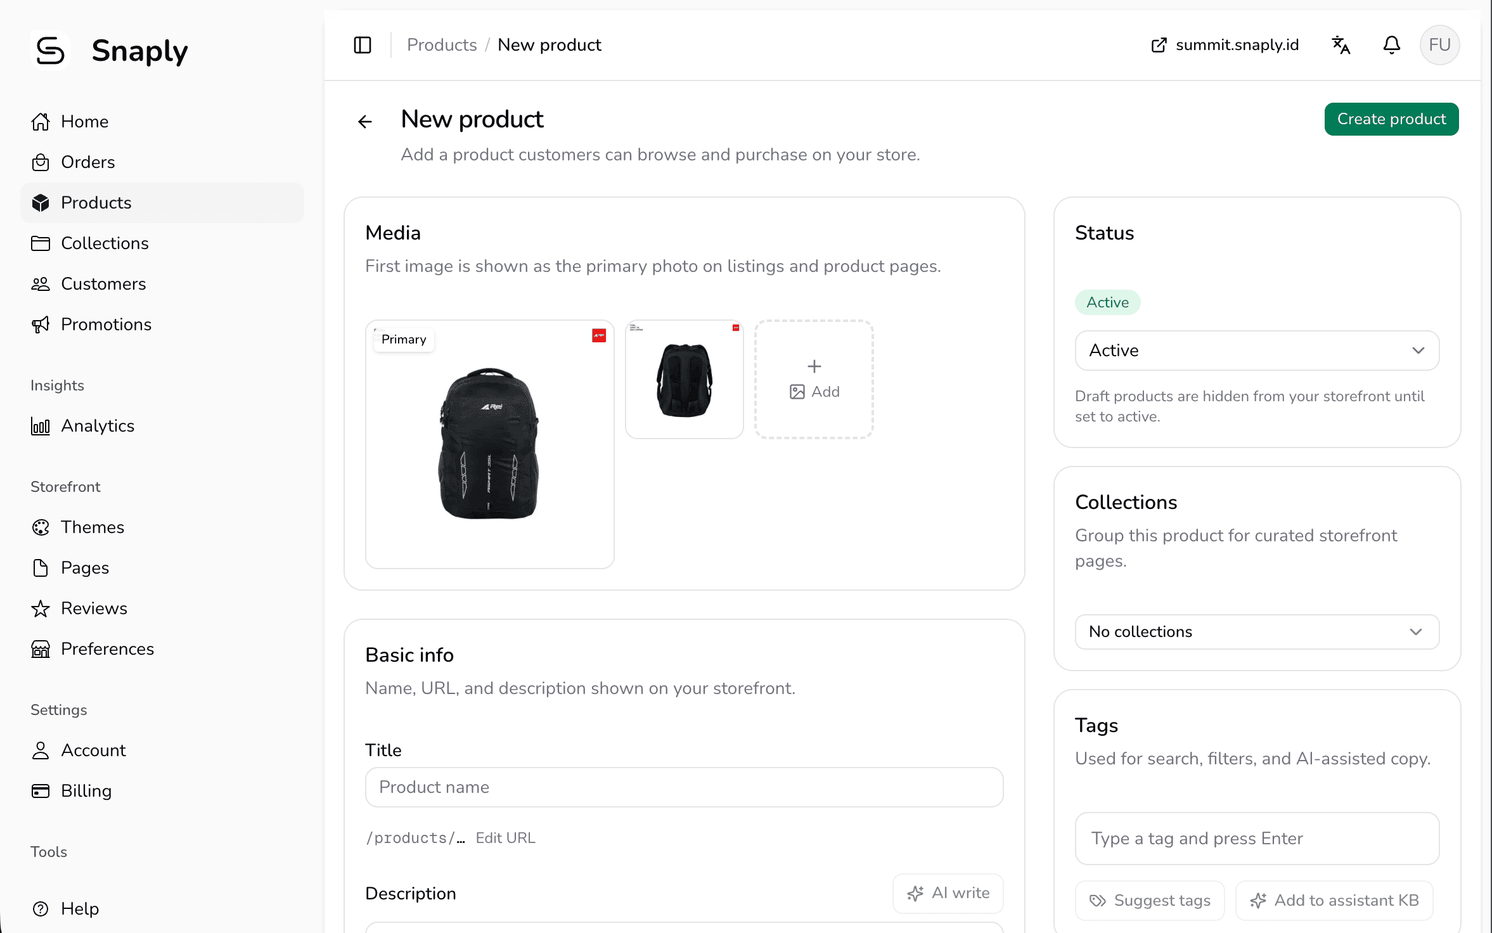Image resolution: width=1492 pixels, height=933 pixels.
Task: Open Reviews in the sidebar
Action: point(162,608)
